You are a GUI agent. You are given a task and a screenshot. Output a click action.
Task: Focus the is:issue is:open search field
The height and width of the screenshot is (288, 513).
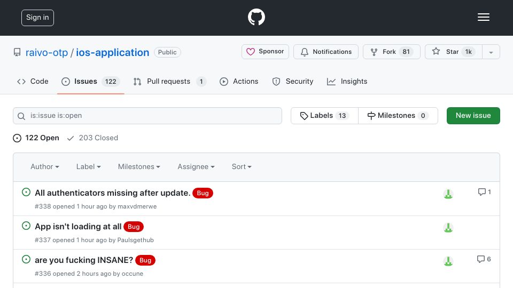pos(147,116)
